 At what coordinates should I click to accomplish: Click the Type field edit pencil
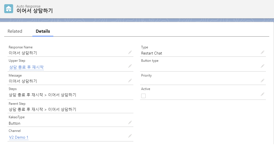(x=262, y=52)
